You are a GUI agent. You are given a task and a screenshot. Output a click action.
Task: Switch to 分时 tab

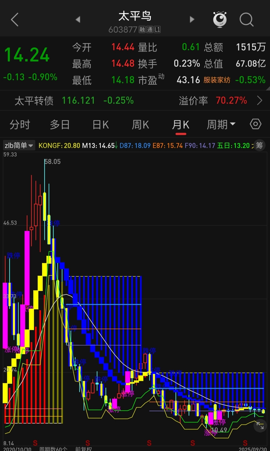click(x=20, y=124)
